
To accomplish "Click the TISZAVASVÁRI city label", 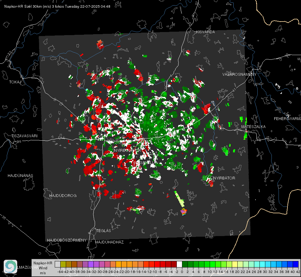I will 25,136.
